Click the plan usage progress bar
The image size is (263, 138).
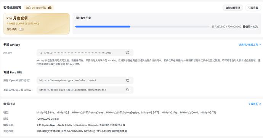point(142,27)
